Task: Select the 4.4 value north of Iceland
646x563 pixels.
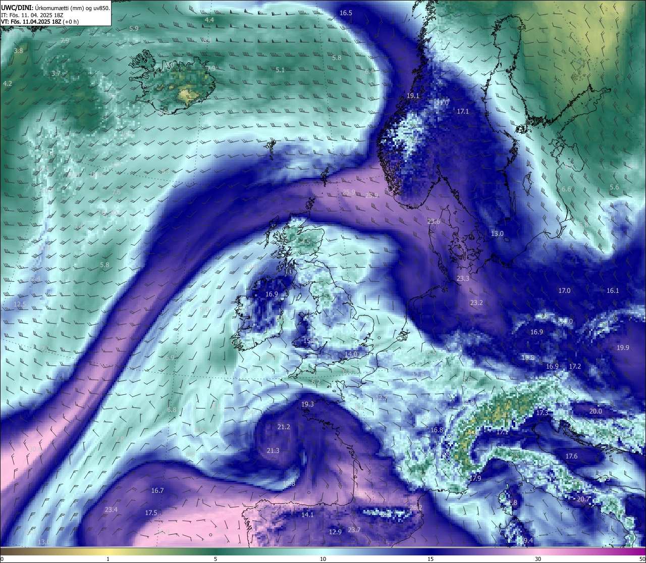Action: tap(209, 20)
